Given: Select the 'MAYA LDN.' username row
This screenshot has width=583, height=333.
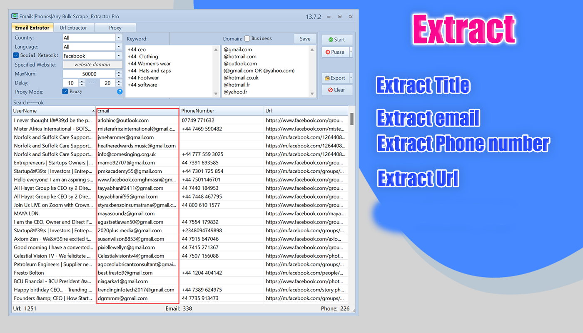Looking at the screenshot, I should click(54, 214).
